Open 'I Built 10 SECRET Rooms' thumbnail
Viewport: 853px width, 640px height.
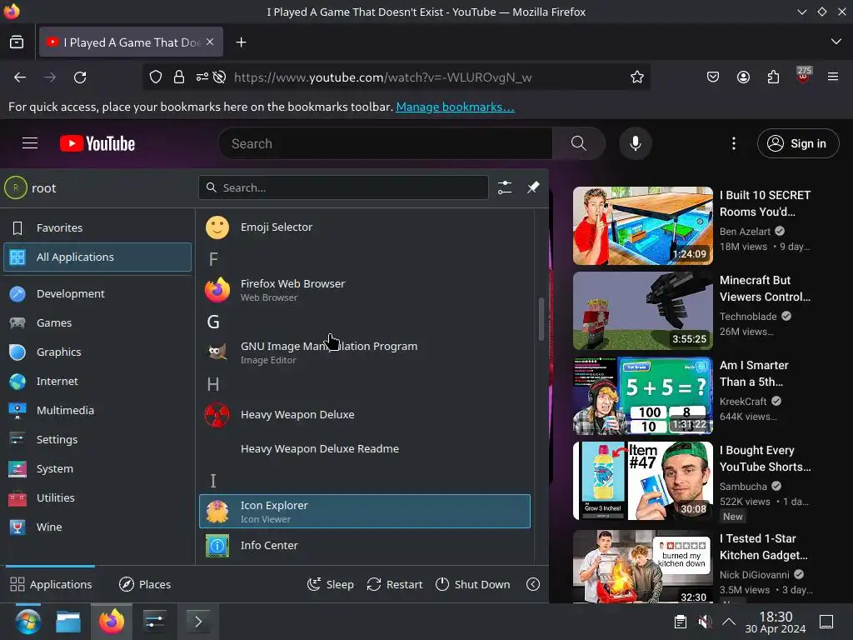tap(642, 226)
